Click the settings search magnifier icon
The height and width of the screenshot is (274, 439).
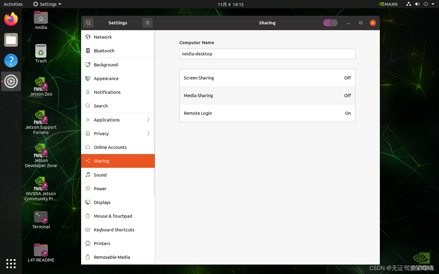(x=88, y=23)
